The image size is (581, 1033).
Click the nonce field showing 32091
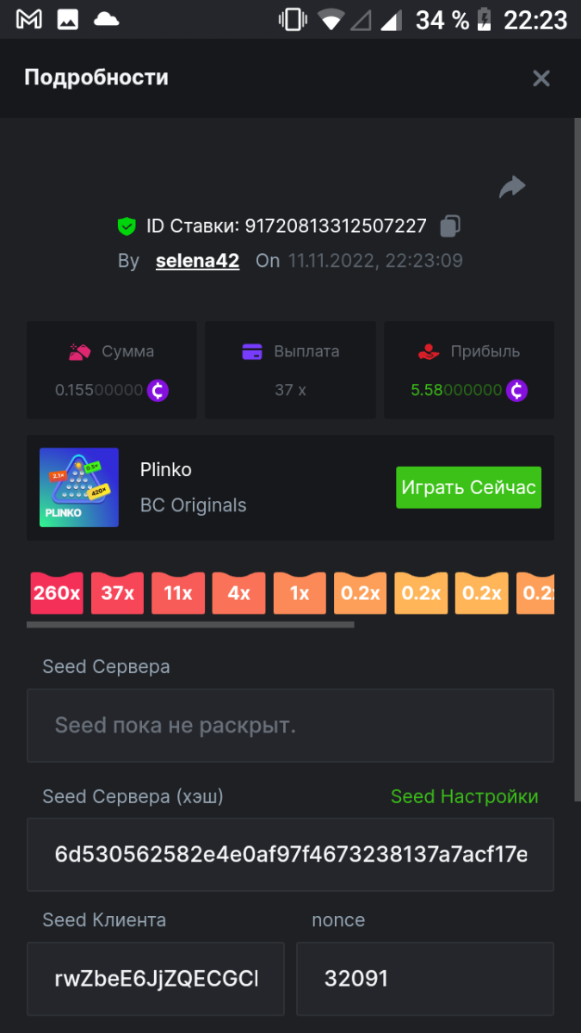click(x=424, y=979)
